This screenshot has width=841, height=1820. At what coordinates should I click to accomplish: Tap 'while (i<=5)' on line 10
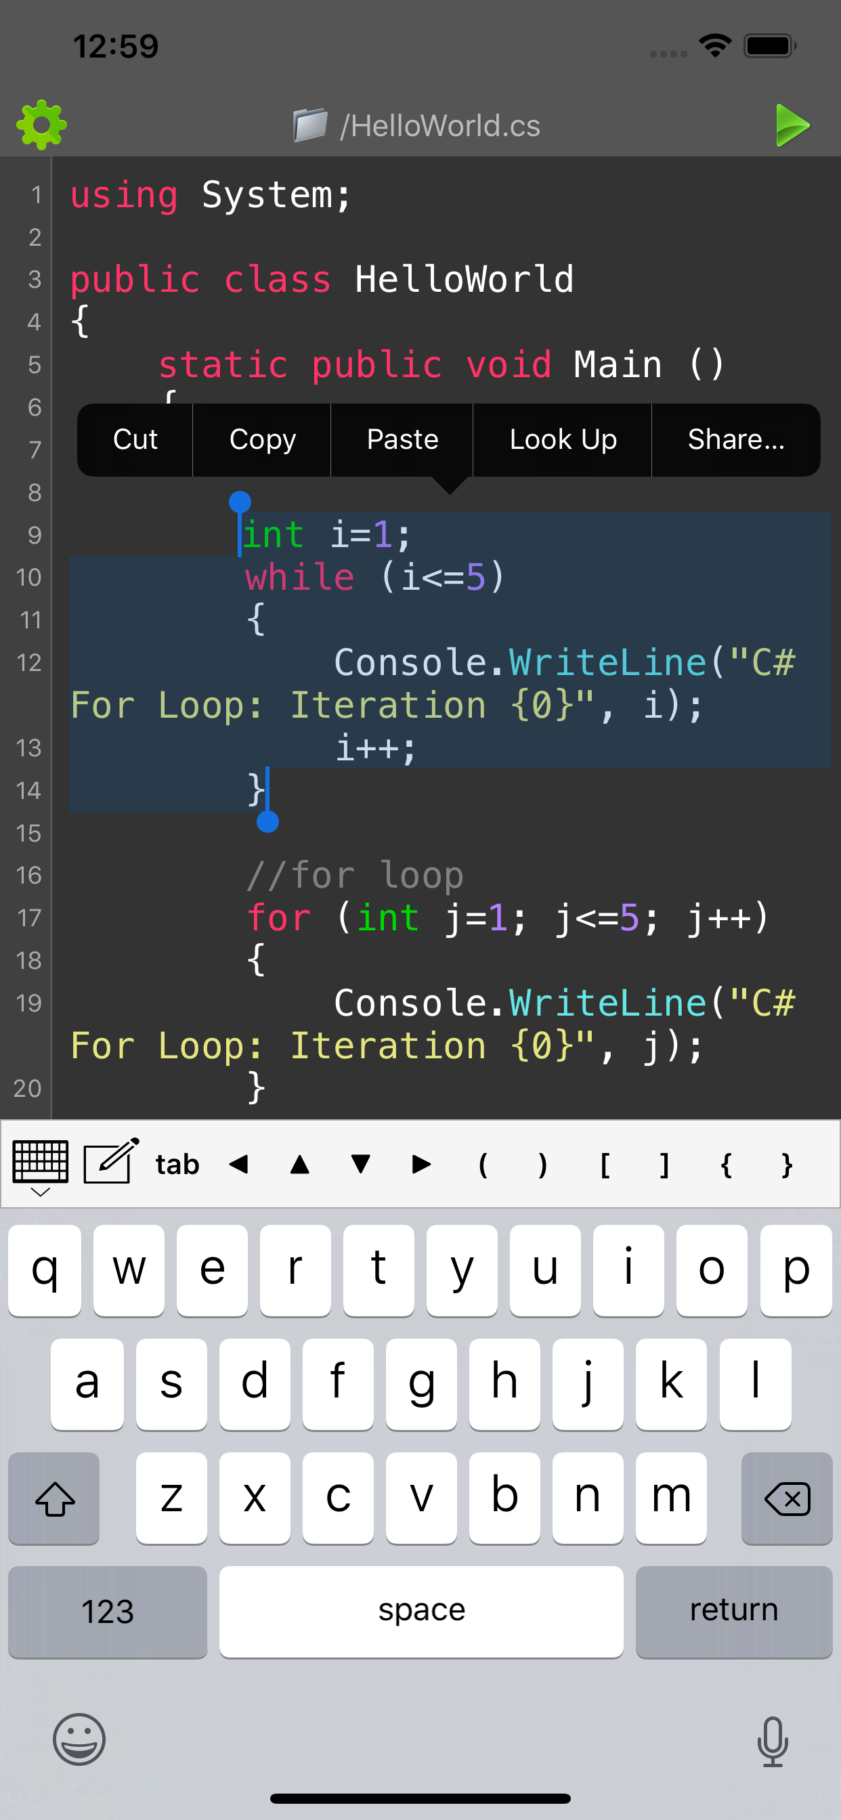[x=375, y=578]
